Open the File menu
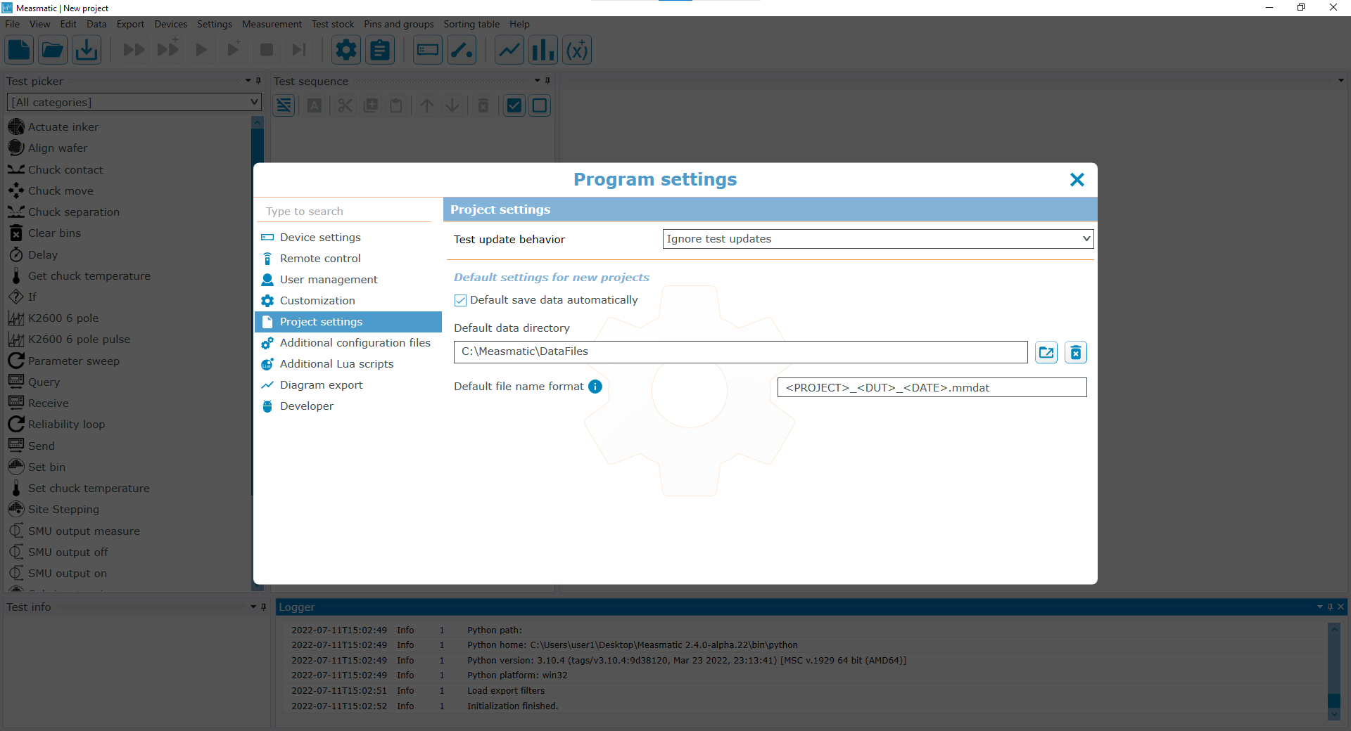 tap(12, 24)
